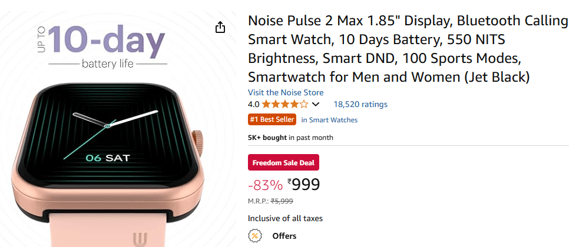The height and width of the screenshot is (247, 576).
Task: Click the ₹999 deal price
Action: 304,185
